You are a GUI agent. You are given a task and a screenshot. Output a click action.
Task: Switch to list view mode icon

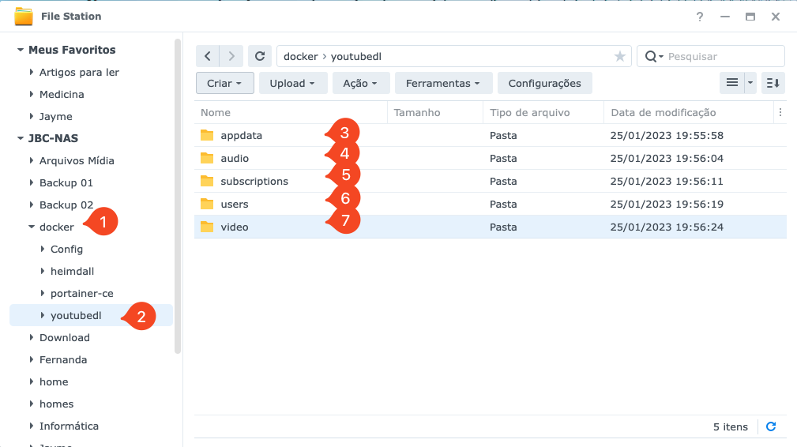732,83
